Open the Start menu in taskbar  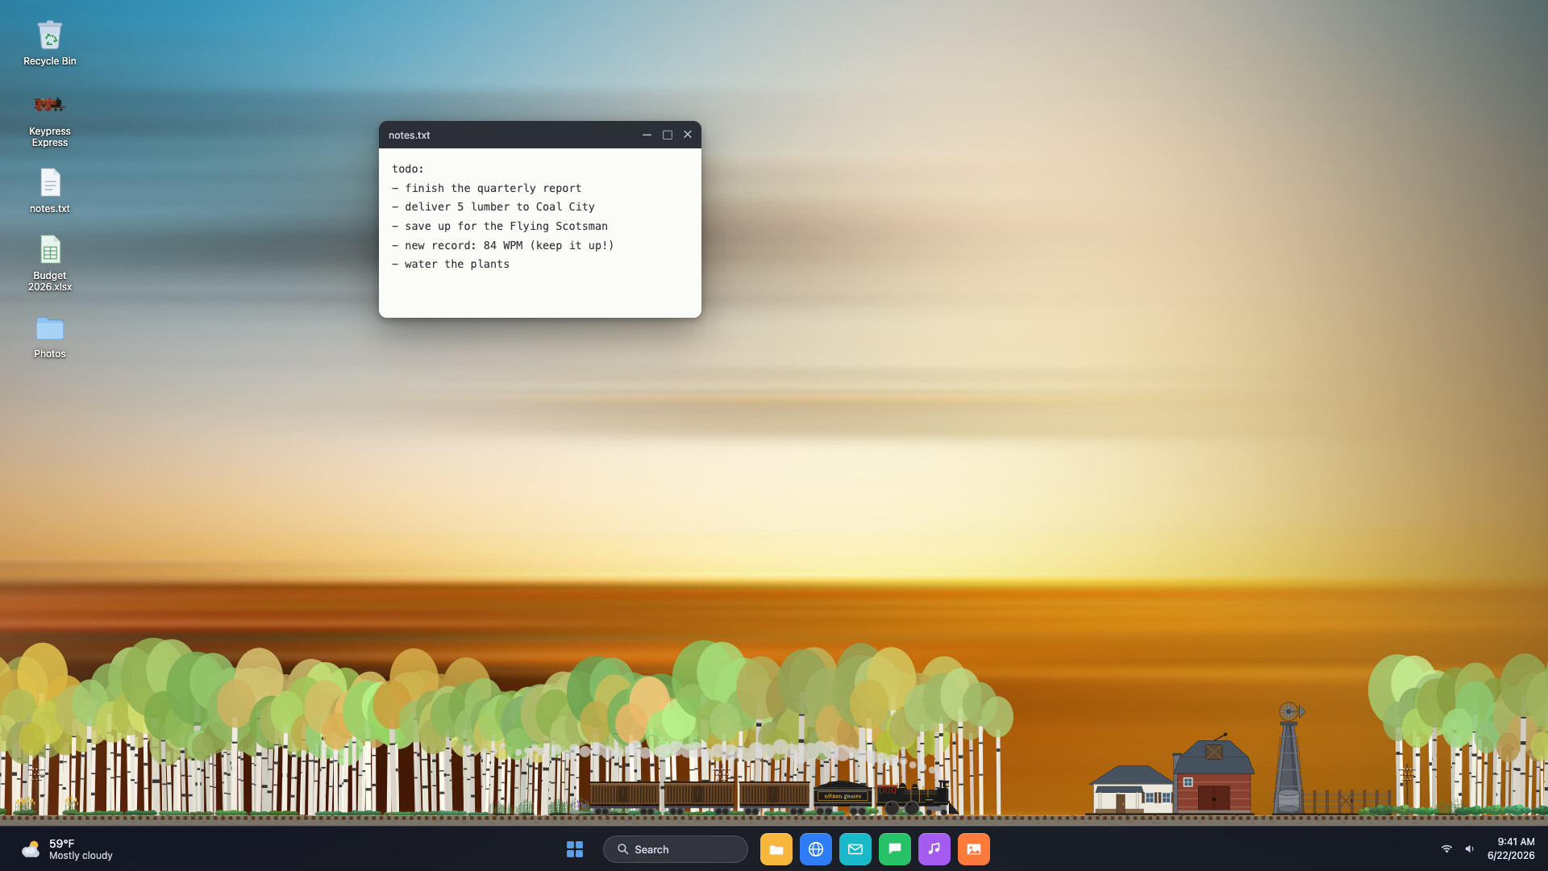tap(575, 849)
